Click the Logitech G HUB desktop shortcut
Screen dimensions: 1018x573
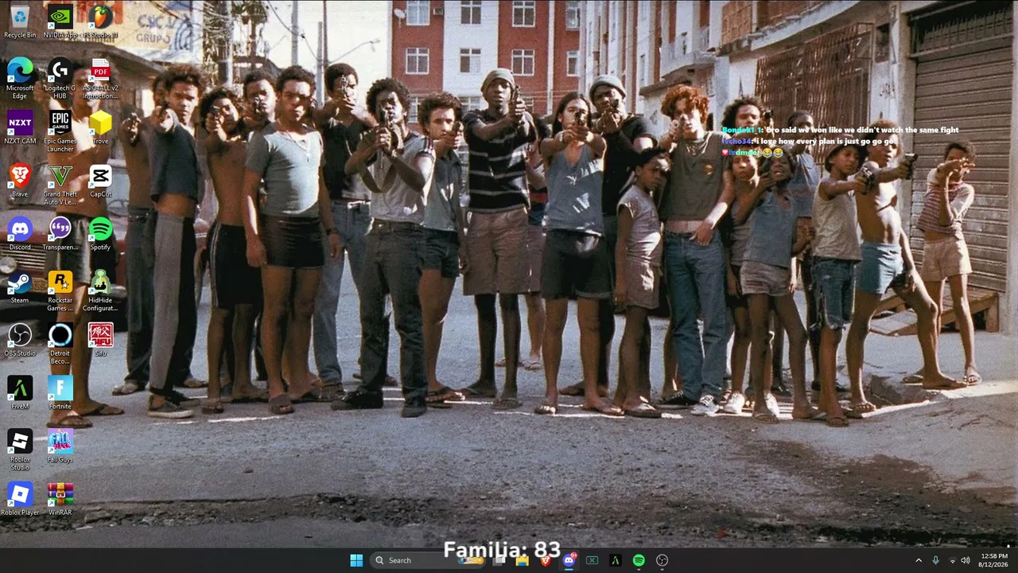coord(60,78)
